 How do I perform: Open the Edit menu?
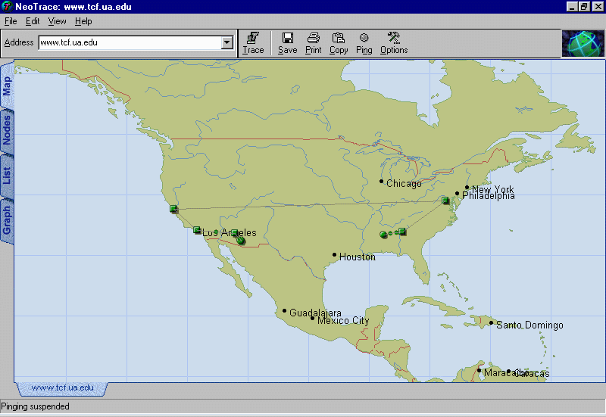coord(33,21)
